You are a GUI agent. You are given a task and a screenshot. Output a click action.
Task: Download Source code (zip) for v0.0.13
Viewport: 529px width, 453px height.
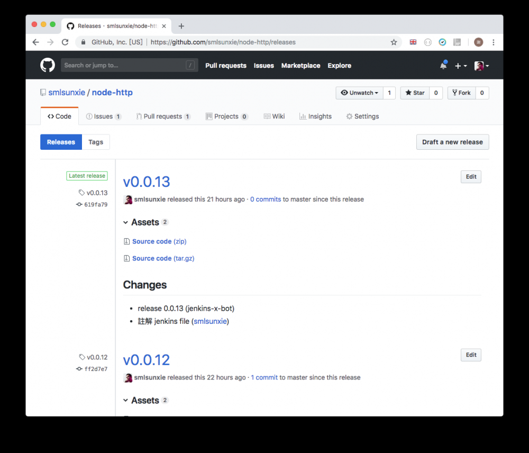(159, 241)
